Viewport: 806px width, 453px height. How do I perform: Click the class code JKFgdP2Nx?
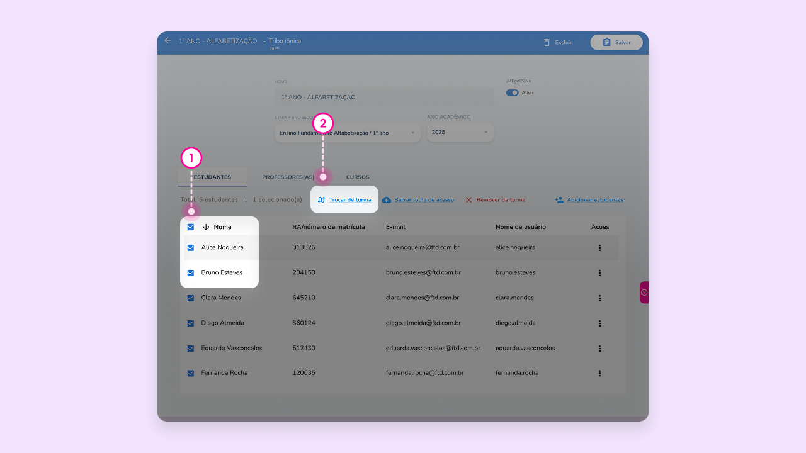[x=518, y=81]
